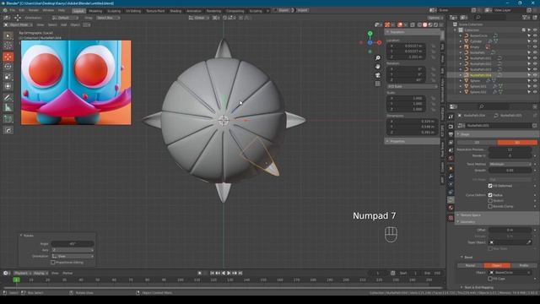Adjust the geometry Offset slider
The width and height of the screenshot is (540, 304).
[x=510, y=230]
